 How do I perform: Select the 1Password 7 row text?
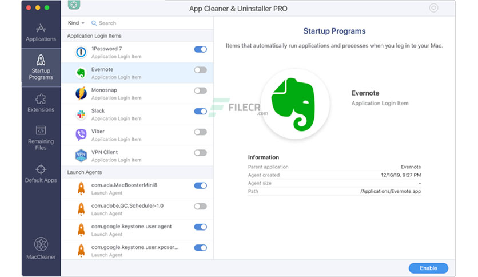(106, 49)
